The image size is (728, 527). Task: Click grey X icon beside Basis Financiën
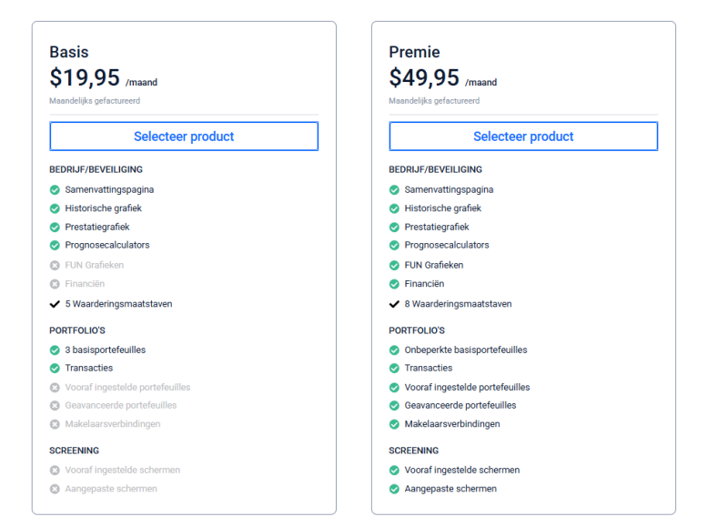[55, 284]
